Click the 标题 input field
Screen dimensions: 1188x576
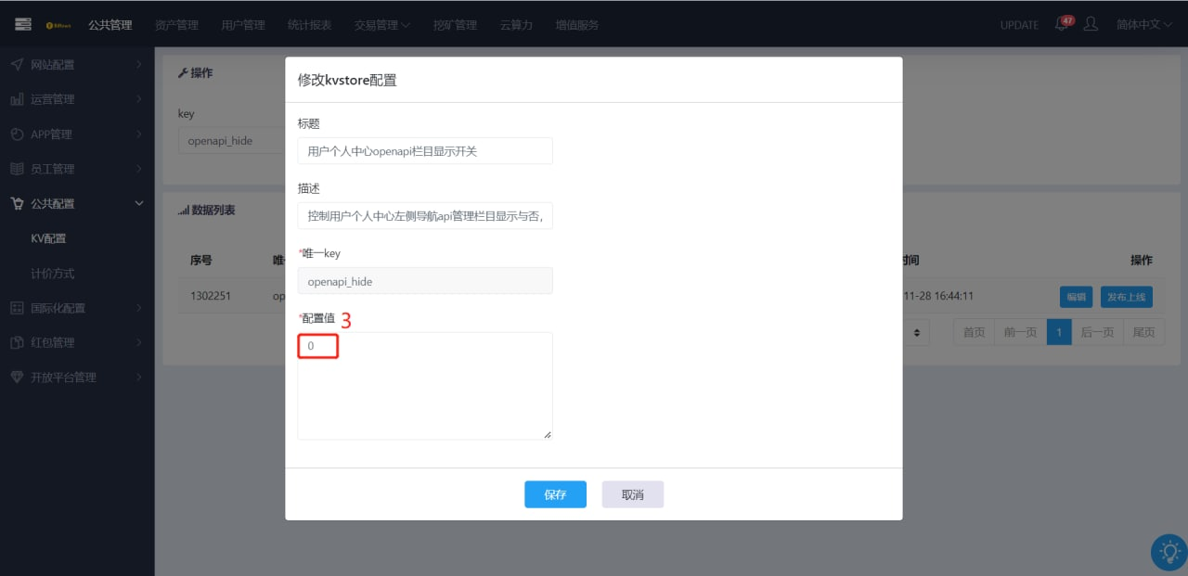[425, 150]
